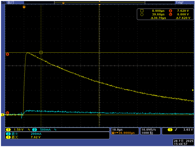Click the channel 2 max measurement 200mA
This screenshot has width=196, height=147.
click(x=36, y=134)
